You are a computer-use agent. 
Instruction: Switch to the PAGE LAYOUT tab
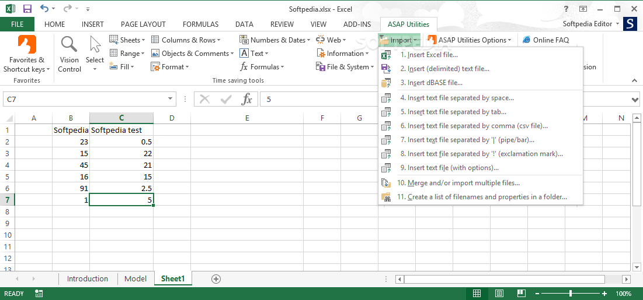143,24
